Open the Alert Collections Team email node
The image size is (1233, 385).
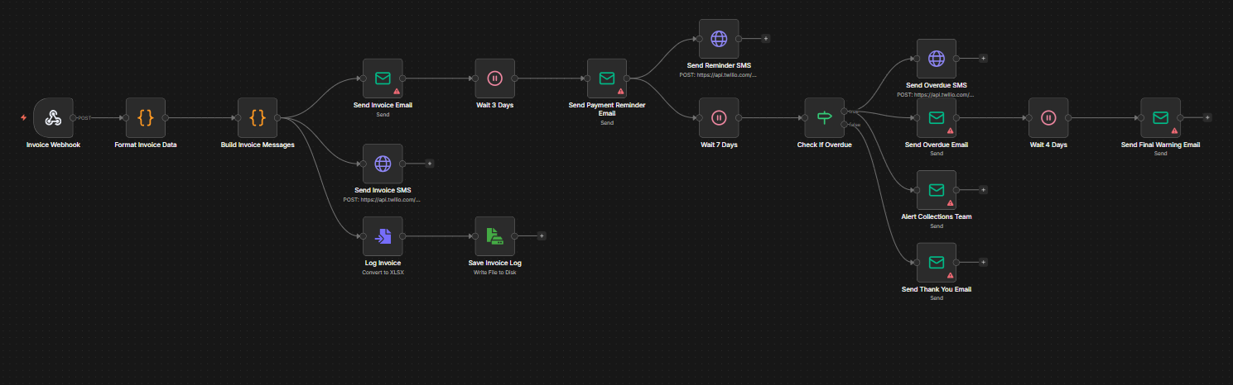(x=936, y=190)
